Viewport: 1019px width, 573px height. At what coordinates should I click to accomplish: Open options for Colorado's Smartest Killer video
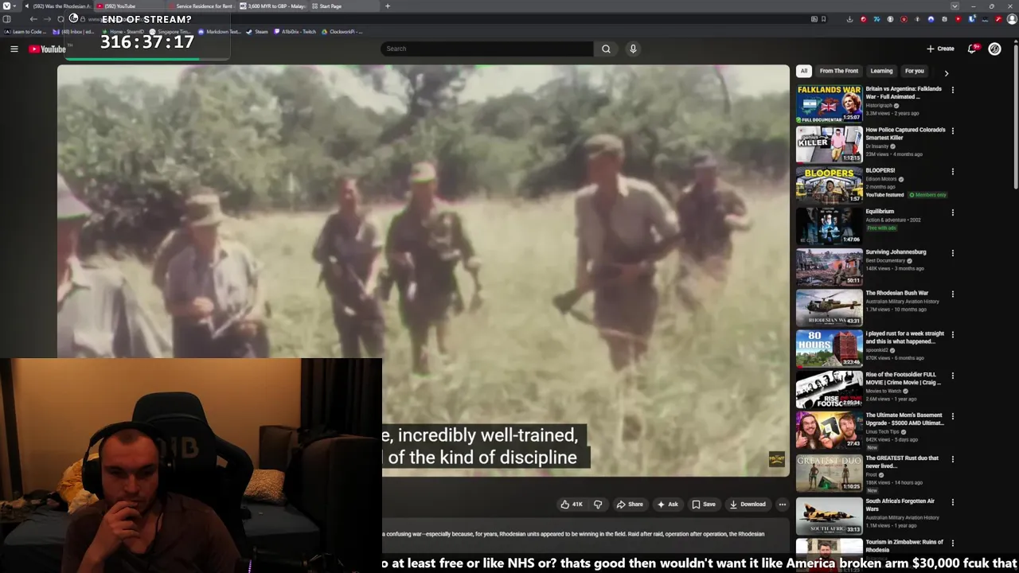[x=952, y=131]
